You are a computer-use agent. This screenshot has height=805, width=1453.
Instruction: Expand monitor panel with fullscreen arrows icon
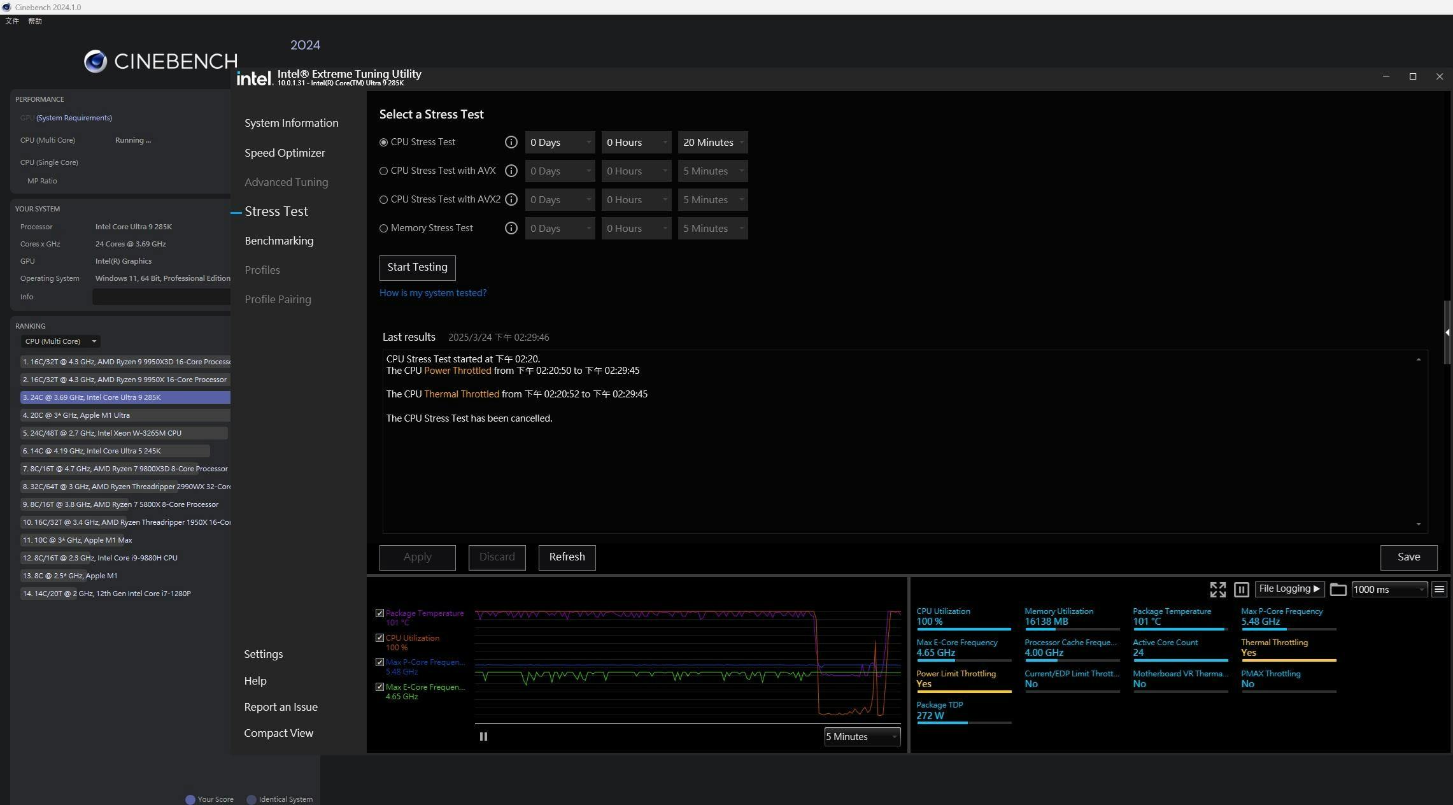pyautogui.click(x=1217, y=590)
